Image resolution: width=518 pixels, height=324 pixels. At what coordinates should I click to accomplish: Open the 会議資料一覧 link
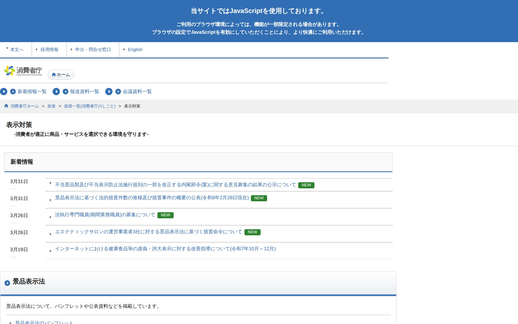click(137, 92)
